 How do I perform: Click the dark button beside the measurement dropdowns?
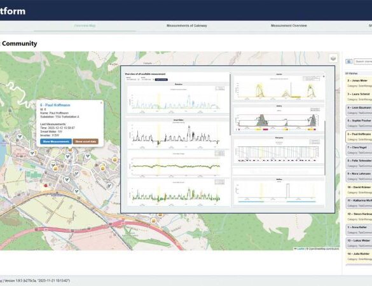click(162, 79)
